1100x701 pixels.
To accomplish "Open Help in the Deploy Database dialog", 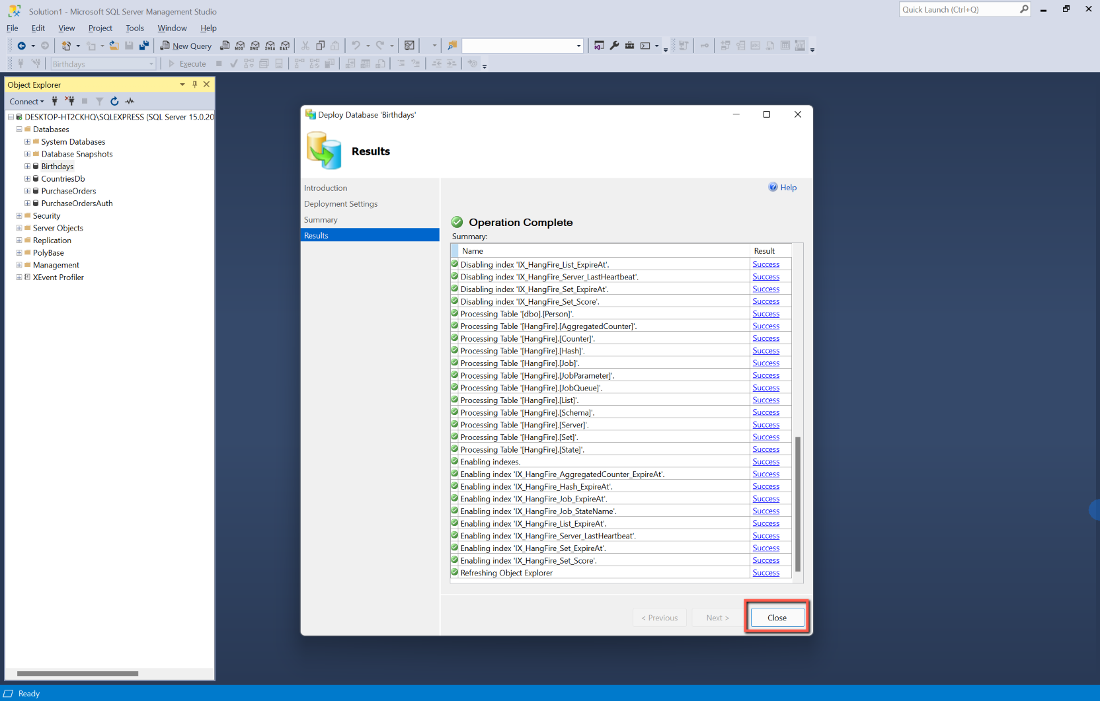I will (783, 187).
